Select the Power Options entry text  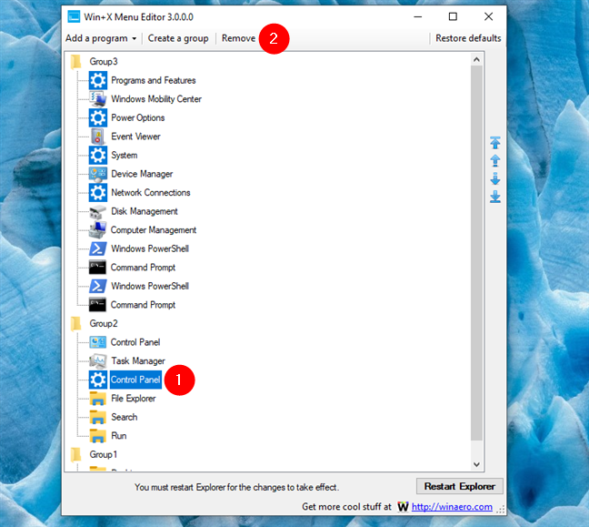pos(137,117)
